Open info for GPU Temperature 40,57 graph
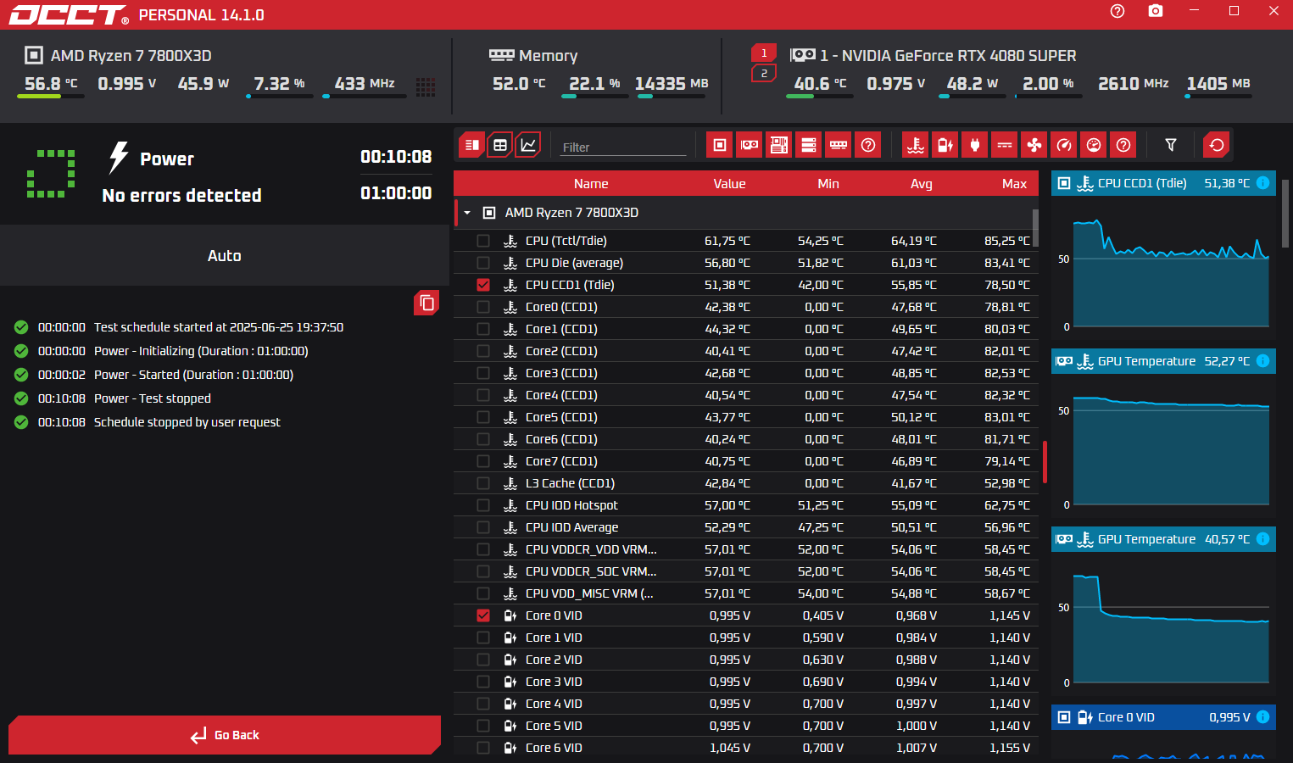The width and height of the screenshot is (1293, 763). coord(1262,539)
